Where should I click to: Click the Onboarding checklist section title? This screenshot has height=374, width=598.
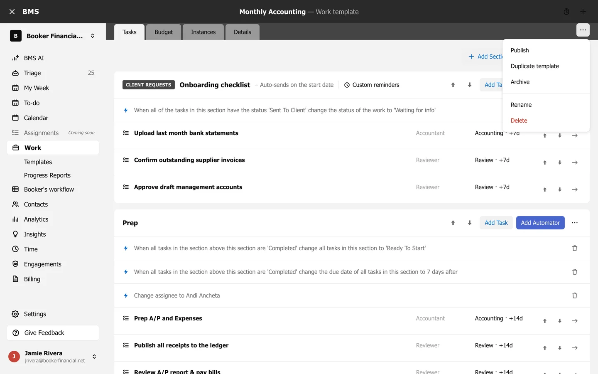215,85
